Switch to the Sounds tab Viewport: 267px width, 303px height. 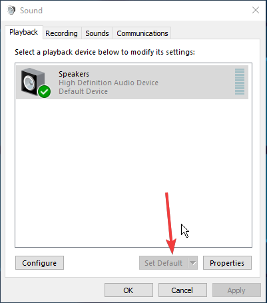tap(97, 33)
